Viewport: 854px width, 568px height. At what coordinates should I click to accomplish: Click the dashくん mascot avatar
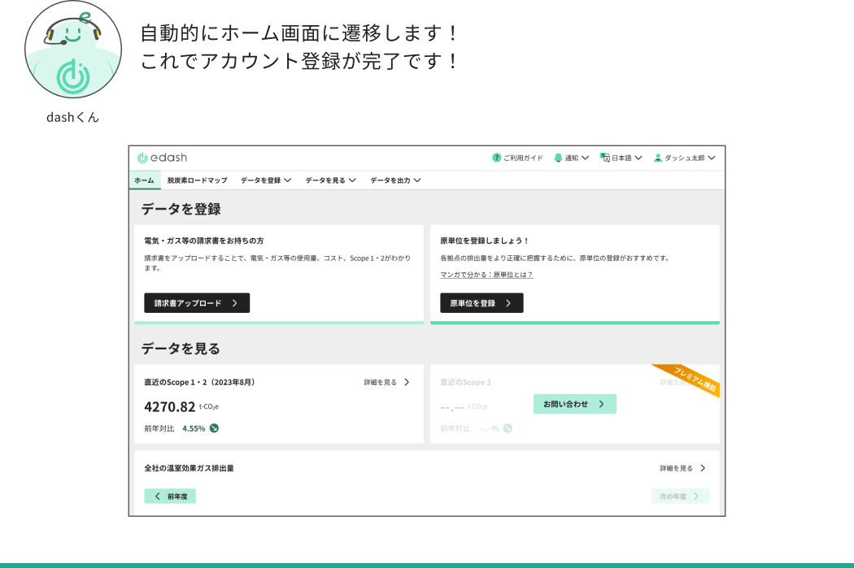pos(72,50)
